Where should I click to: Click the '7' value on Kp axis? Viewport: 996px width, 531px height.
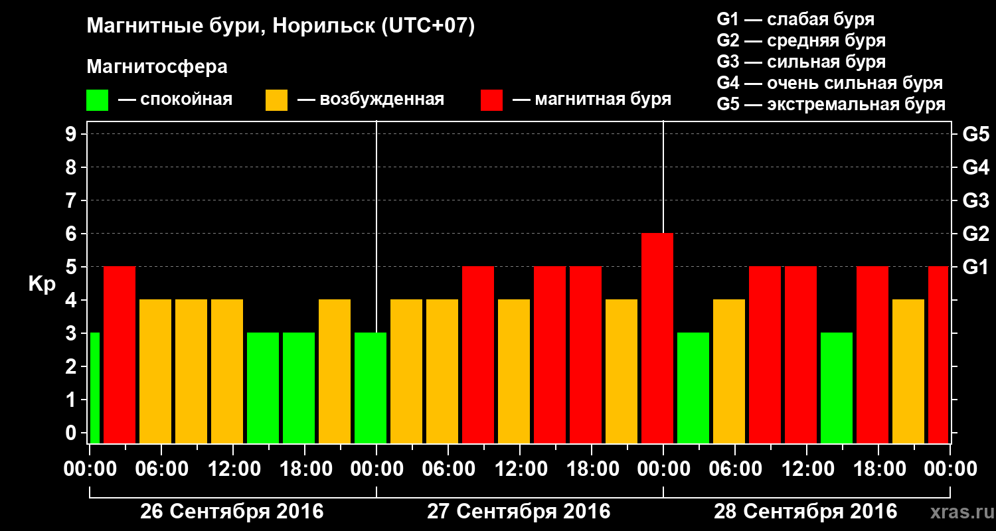pos(72,200)
